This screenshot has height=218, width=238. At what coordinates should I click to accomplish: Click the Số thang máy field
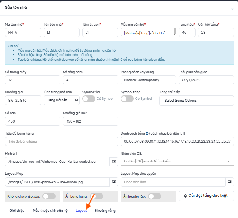click(x=33, y=80)
